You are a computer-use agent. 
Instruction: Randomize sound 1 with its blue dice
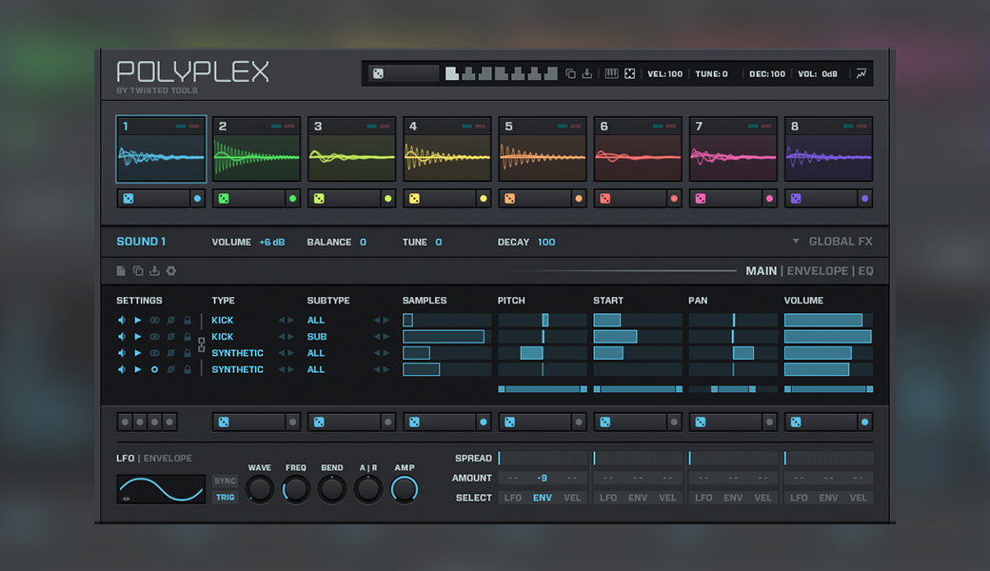129,199
